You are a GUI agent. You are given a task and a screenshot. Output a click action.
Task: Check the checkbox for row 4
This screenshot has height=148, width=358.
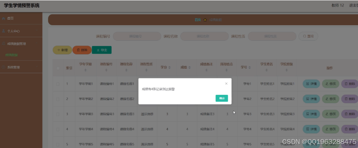(58, 129)
